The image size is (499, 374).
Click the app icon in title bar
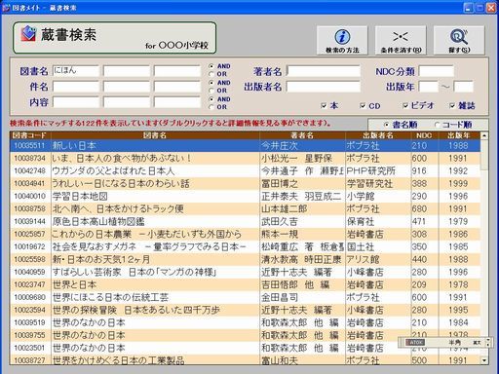pyautogui.click(x=6, y=8)
